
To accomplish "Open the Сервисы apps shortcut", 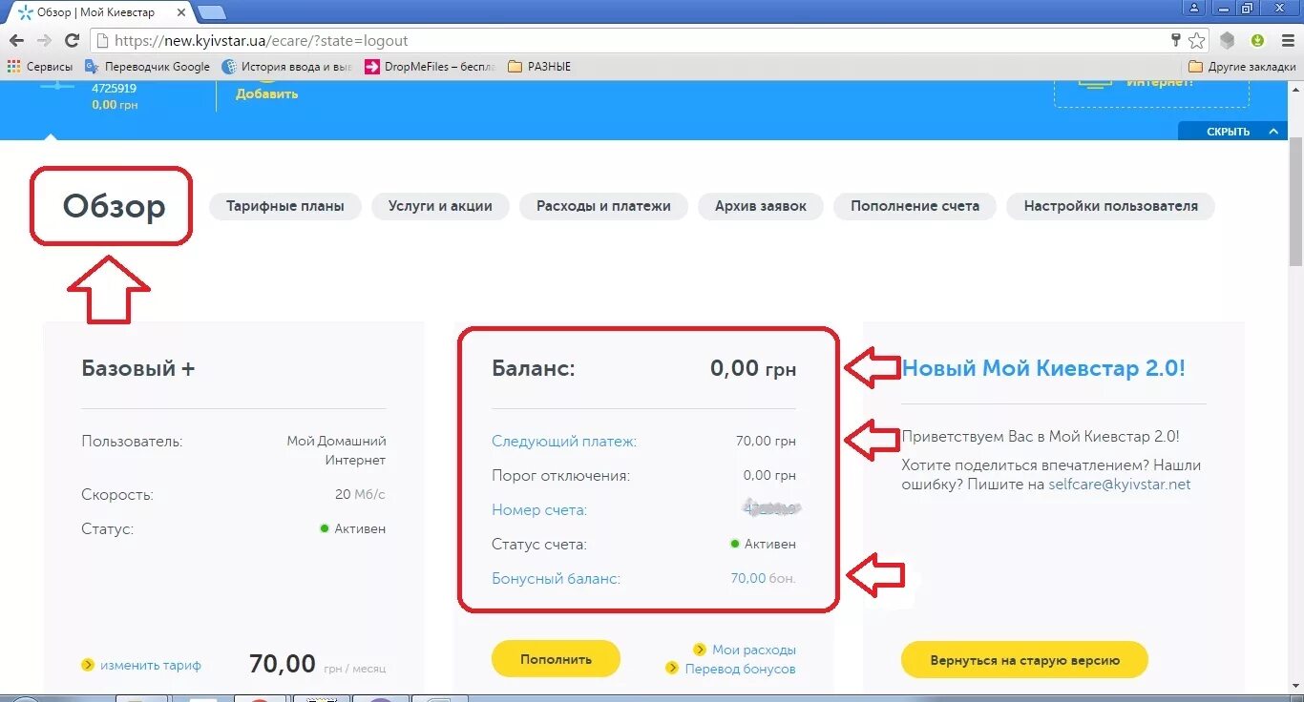I will point(40,67).
